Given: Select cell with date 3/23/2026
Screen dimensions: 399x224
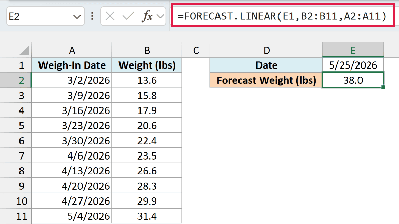Looking at the screenshot, I should click(72, 126).
